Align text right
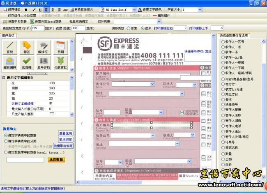This screenshot has width=267, height=193. tap(59, 10)
